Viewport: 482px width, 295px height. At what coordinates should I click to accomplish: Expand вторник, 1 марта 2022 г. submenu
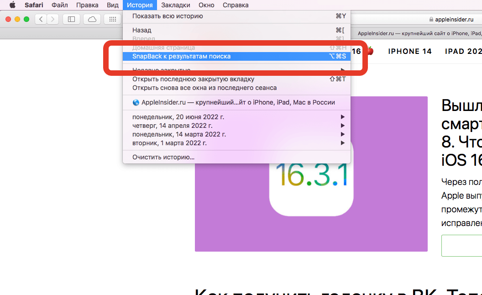[236, 143]
